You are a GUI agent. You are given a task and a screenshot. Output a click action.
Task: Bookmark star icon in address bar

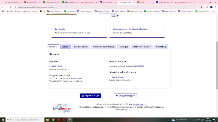(202, 7)
